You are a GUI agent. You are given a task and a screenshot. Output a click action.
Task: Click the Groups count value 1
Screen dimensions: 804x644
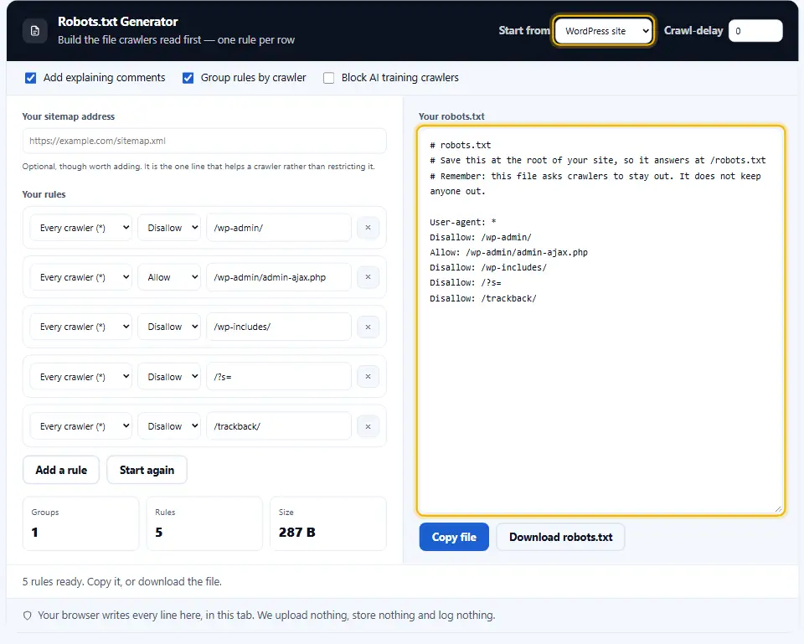(34, 533)
